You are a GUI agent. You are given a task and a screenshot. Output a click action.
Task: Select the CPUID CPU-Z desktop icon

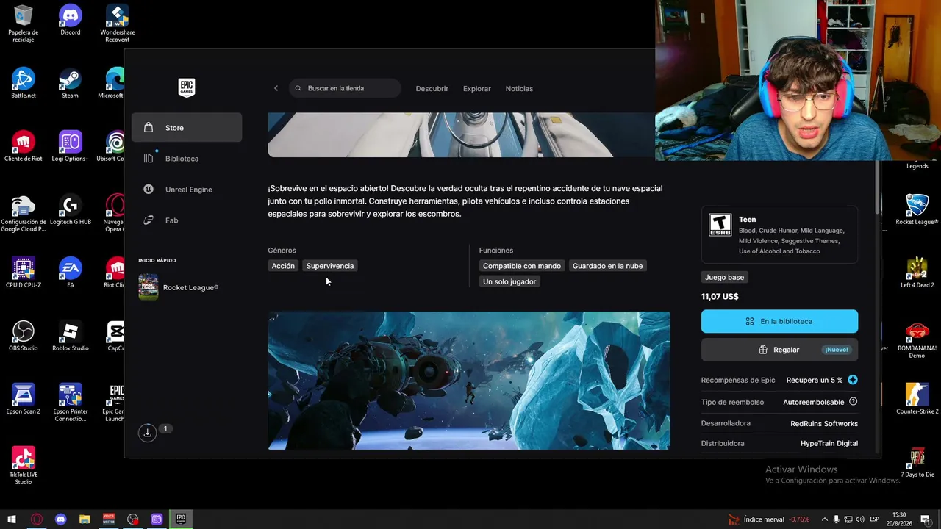23,273
